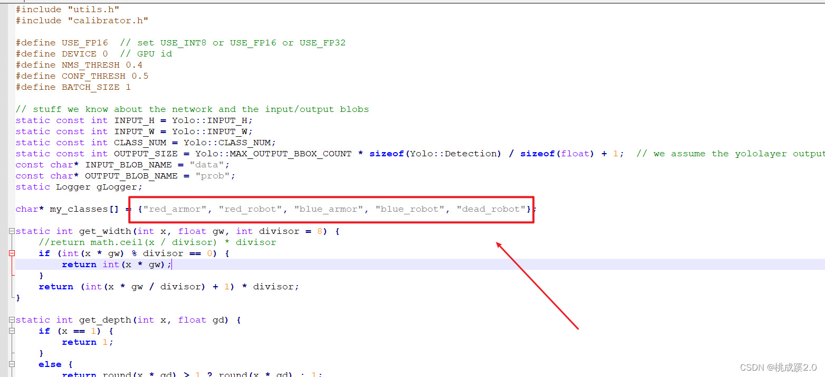This screenshot has height=377, width=825.
Task: Click 'my_classes[]' array name
Action: pyautogui.click(x=85, y=209)
